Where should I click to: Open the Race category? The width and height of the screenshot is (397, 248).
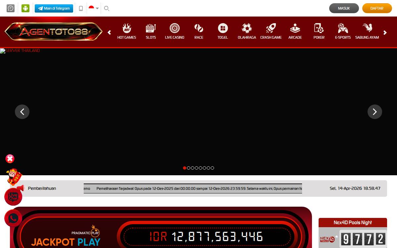(x=199, y=32)
